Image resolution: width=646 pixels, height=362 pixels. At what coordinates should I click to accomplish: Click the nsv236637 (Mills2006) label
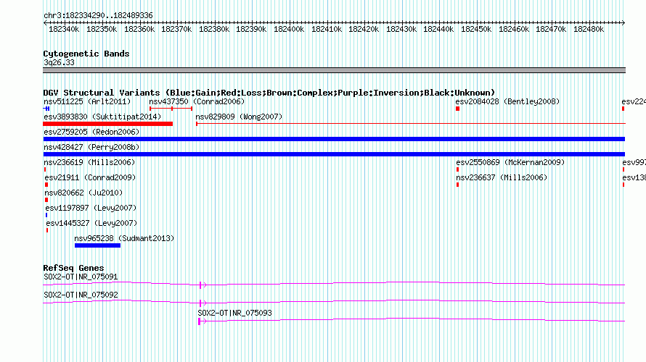point(502,177)
